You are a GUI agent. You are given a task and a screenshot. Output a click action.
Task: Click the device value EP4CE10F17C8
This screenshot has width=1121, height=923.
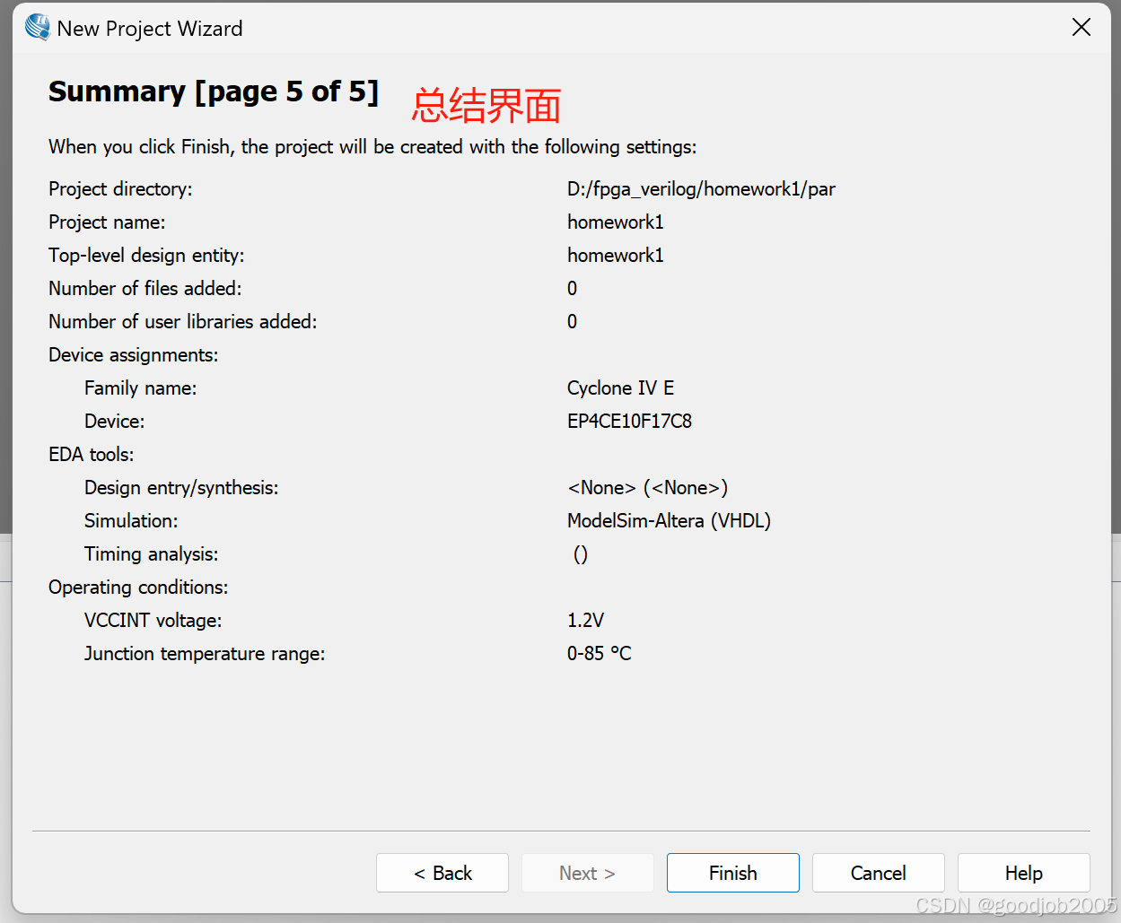(x=629, y=422)
